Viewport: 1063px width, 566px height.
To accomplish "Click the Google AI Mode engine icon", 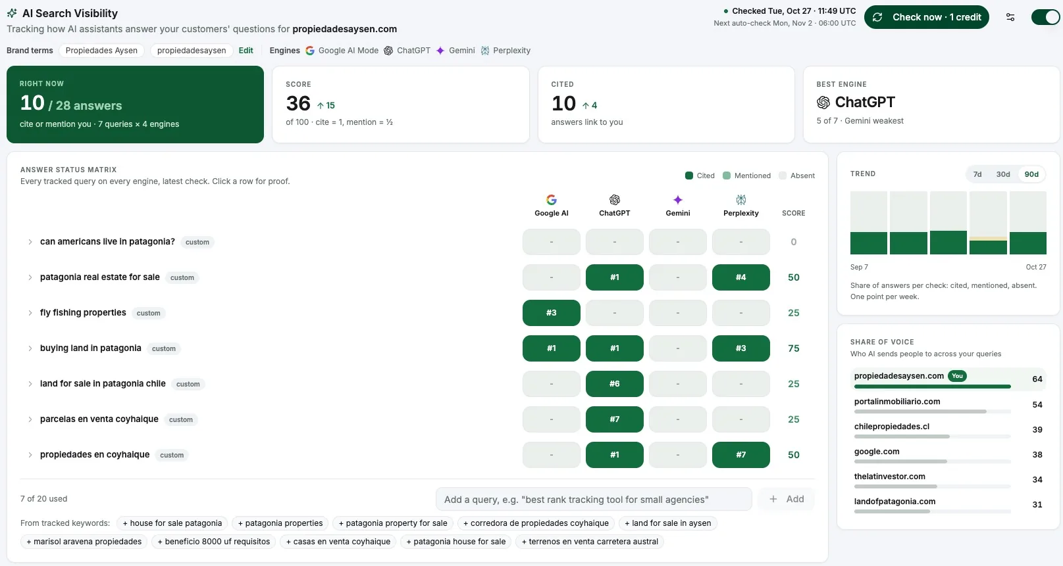I will 310,51.
